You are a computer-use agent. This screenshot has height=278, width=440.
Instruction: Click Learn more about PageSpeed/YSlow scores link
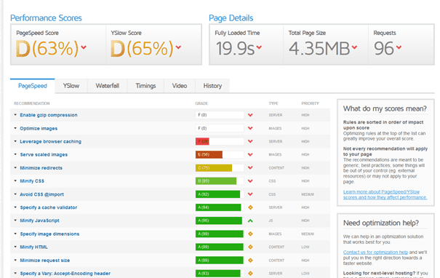[x=385, y=194]
